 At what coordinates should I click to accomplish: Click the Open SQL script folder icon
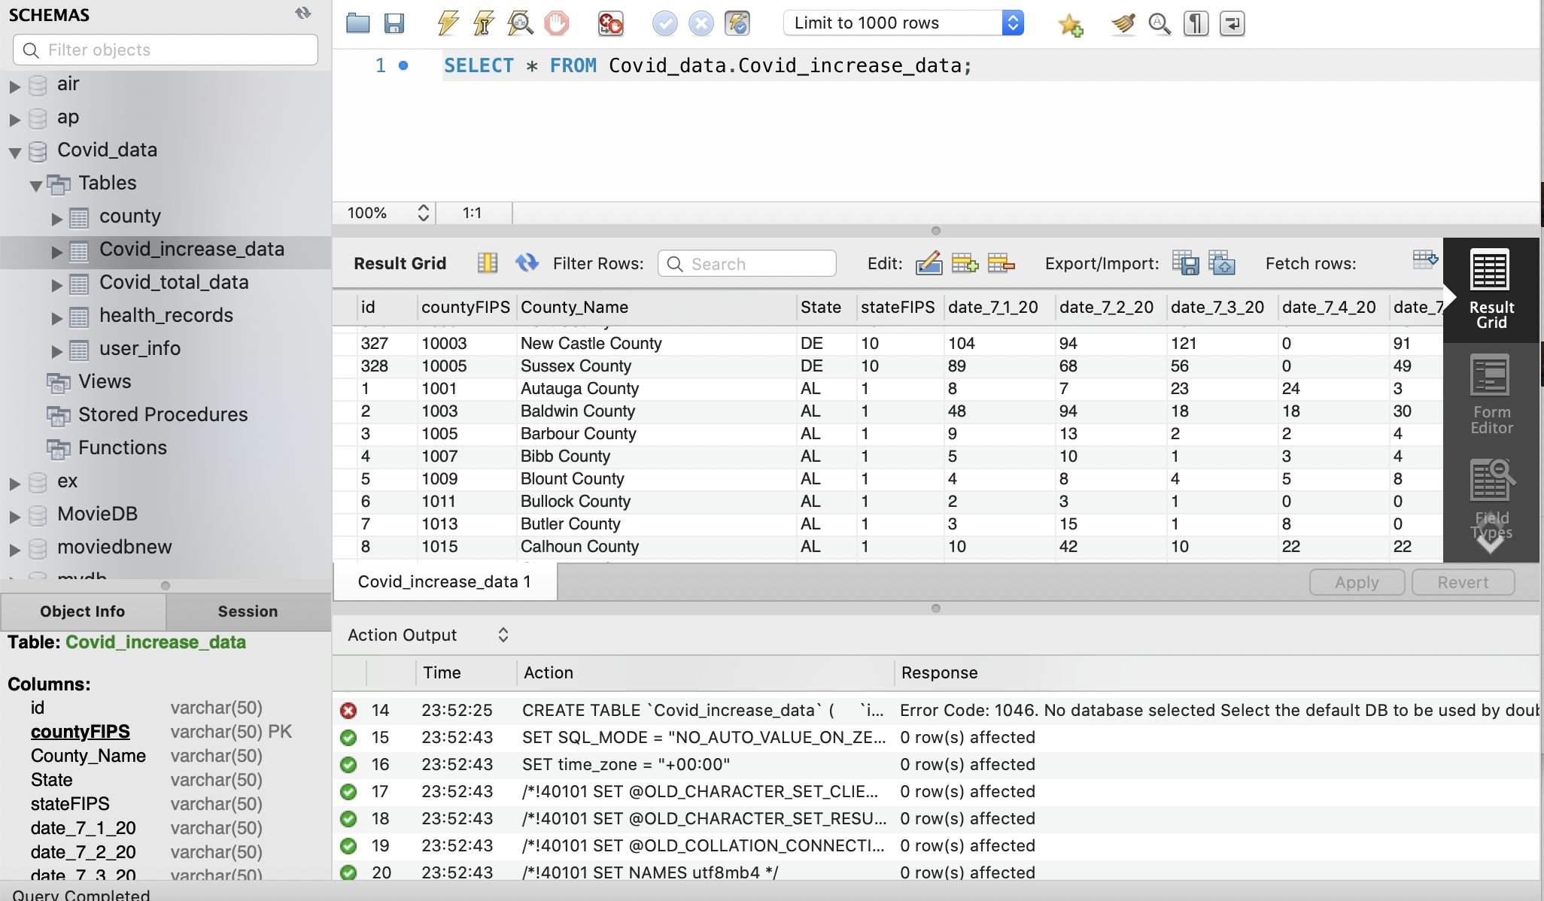[358, 23]
